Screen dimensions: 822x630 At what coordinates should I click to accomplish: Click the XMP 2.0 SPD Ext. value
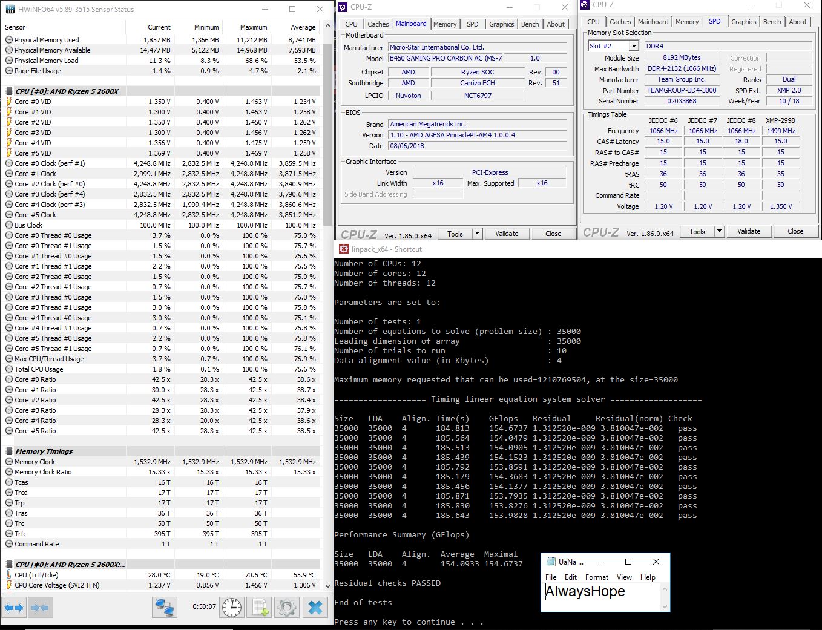point(789,90)
